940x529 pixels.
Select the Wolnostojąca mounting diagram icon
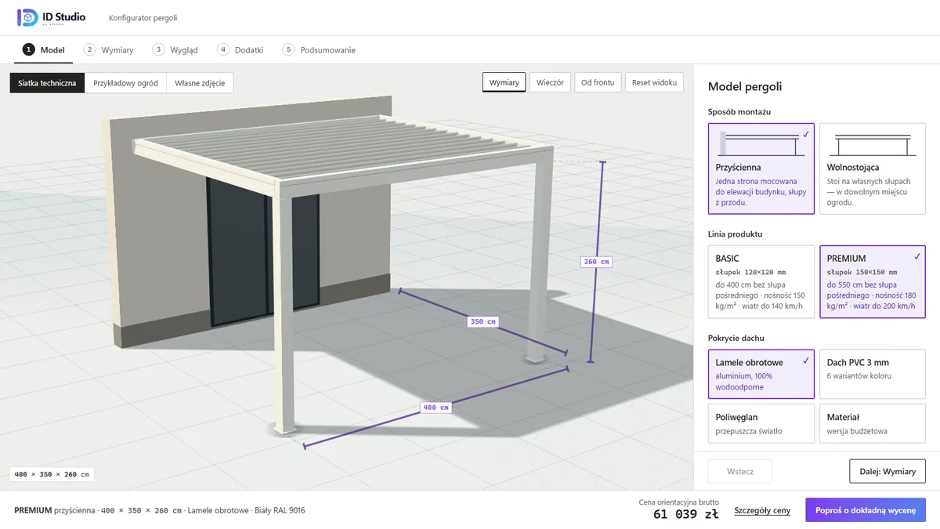(873, 143)
